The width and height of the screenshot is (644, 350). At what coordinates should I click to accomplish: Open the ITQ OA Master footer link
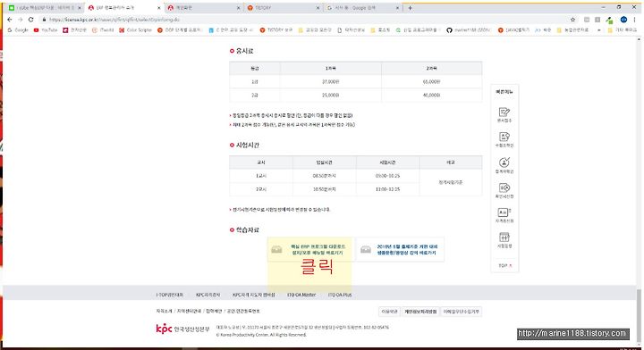[301, 295]
